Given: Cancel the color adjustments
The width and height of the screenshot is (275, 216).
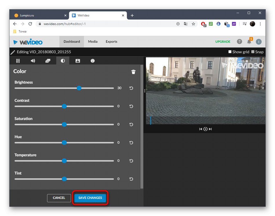Looking at the screenshot, I should 59,198.
